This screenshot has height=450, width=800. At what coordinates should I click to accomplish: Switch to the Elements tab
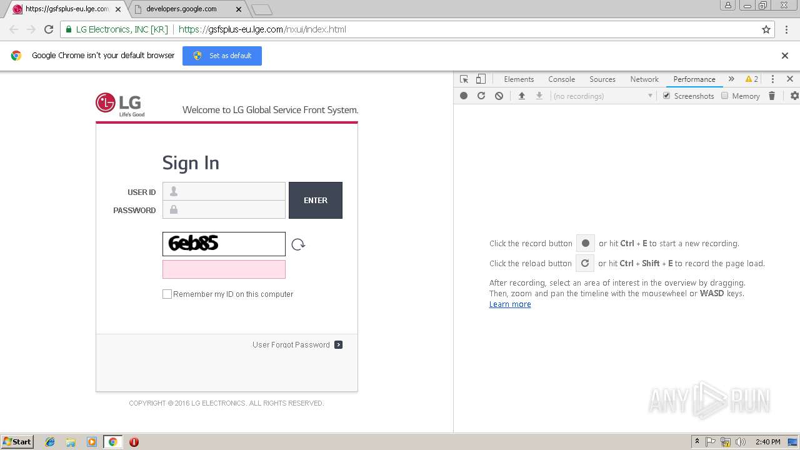(x=519, y=79)
